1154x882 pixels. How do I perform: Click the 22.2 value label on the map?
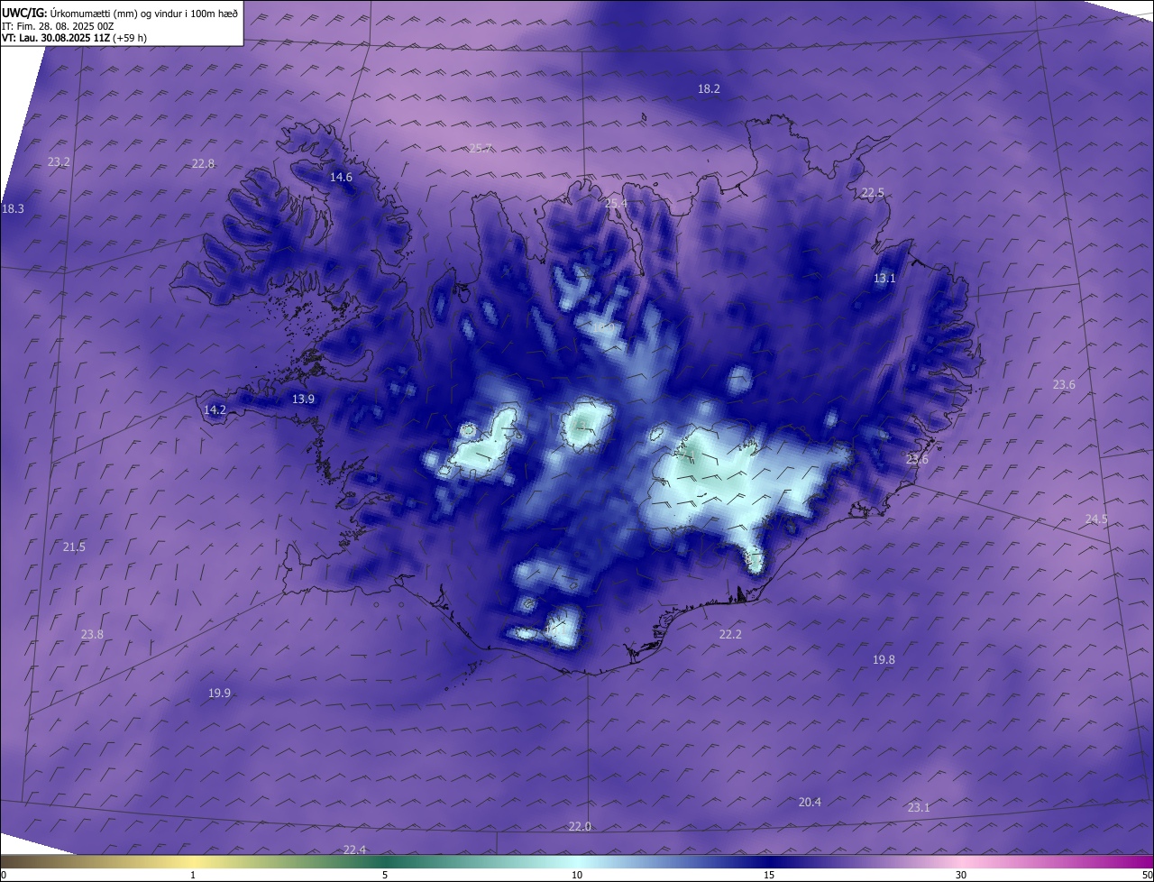pos(730,634)
